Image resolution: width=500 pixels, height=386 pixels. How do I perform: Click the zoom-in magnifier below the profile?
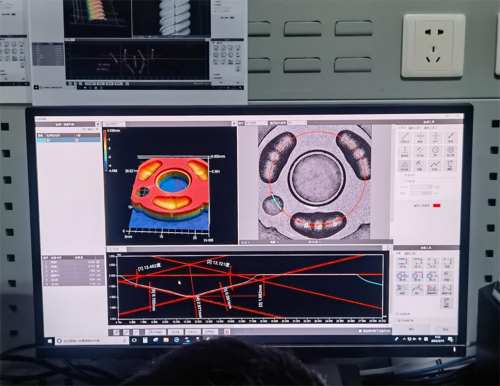coord(116,332)
